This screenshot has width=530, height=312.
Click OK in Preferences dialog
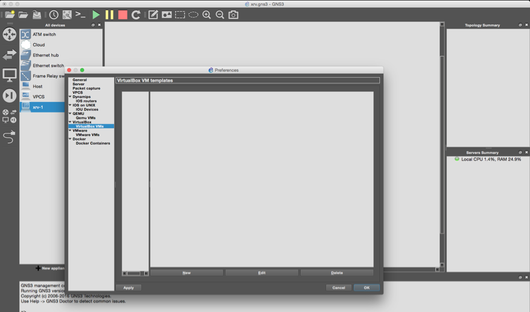(x=367, y=287)
